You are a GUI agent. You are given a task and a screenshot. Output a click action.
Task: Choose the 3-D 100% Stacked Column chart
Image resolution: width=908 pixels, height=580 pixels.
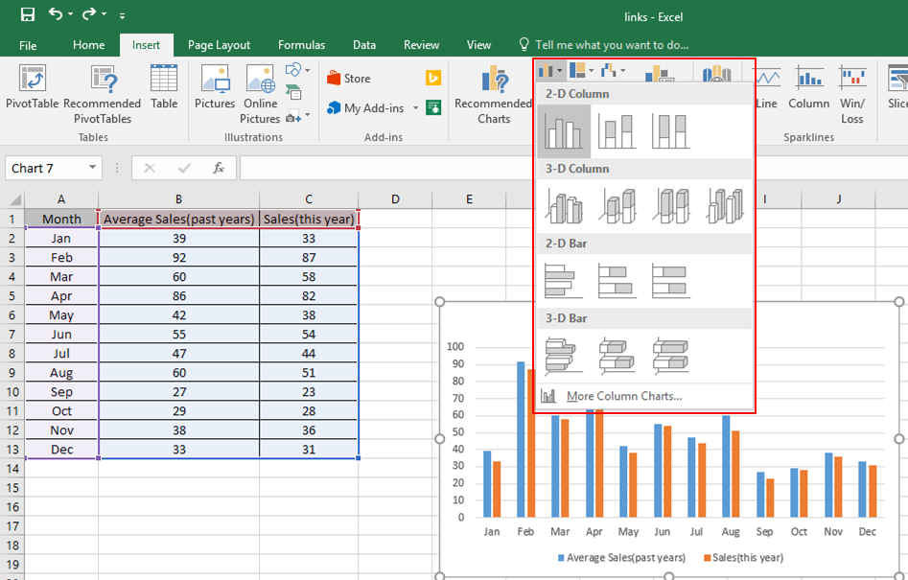[670, 206]
